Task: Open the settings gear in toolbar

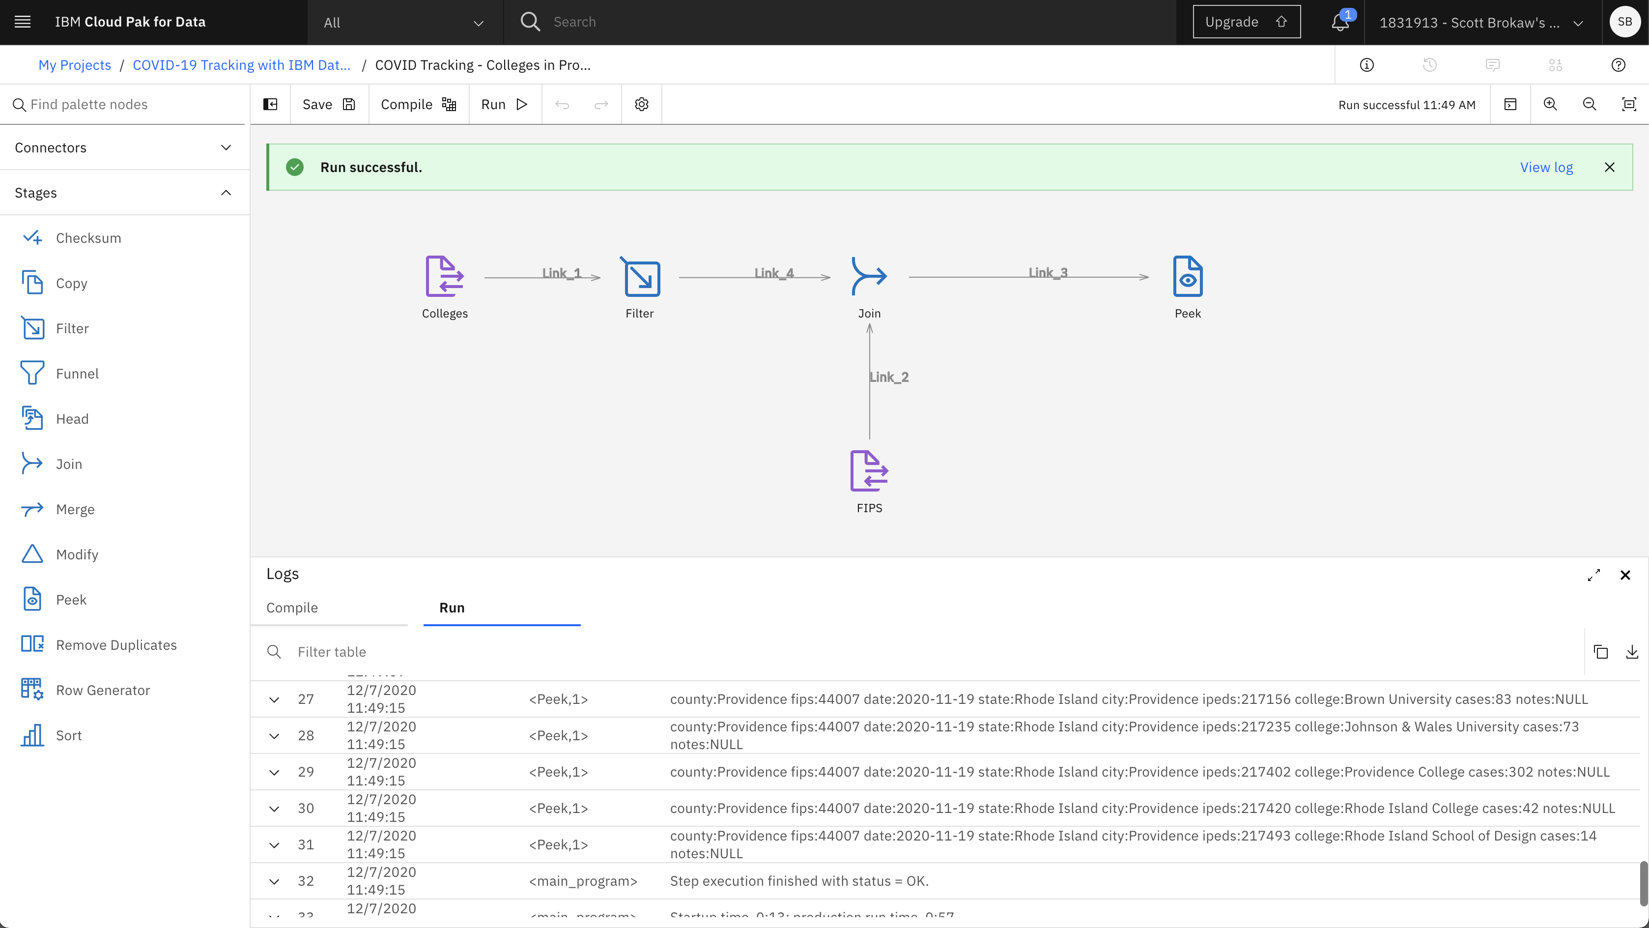Action: point(641,104)
